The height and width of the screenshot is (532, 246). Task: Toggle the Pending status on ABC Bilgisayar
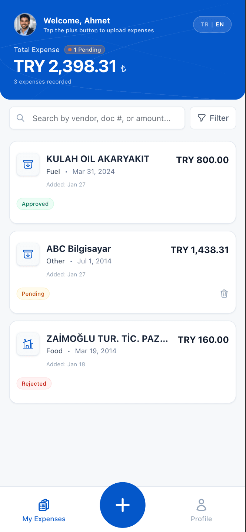(33, 293)
